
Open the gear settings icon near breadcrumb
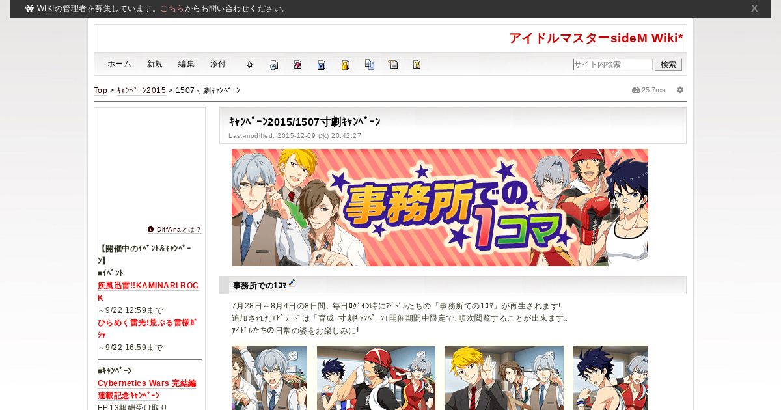680,90
